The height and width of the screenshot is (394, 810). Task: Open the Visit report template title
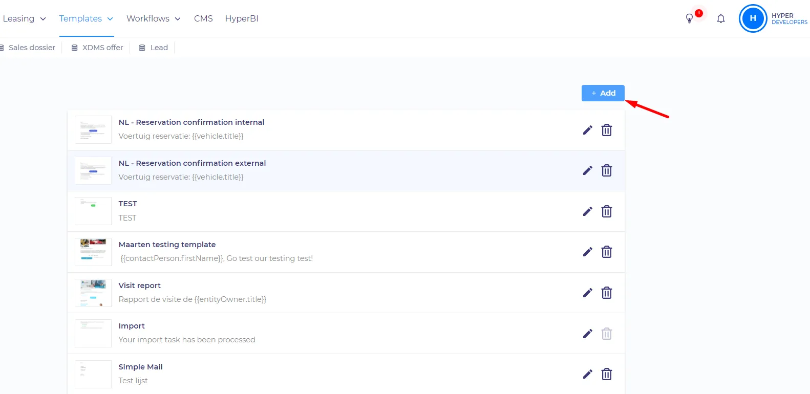click(139, 286)
